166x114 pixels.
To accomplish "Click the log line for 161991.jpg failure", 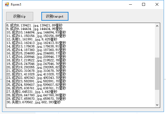I will pos(32,39).
